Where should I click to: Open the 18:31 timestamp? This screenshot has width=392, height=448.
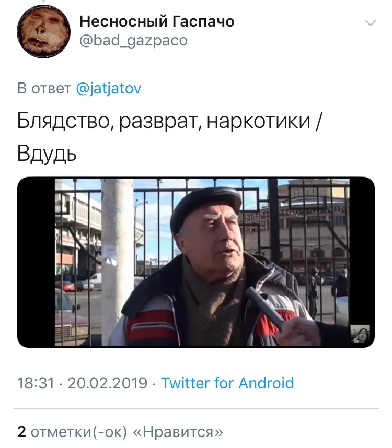tap(36, 383)
